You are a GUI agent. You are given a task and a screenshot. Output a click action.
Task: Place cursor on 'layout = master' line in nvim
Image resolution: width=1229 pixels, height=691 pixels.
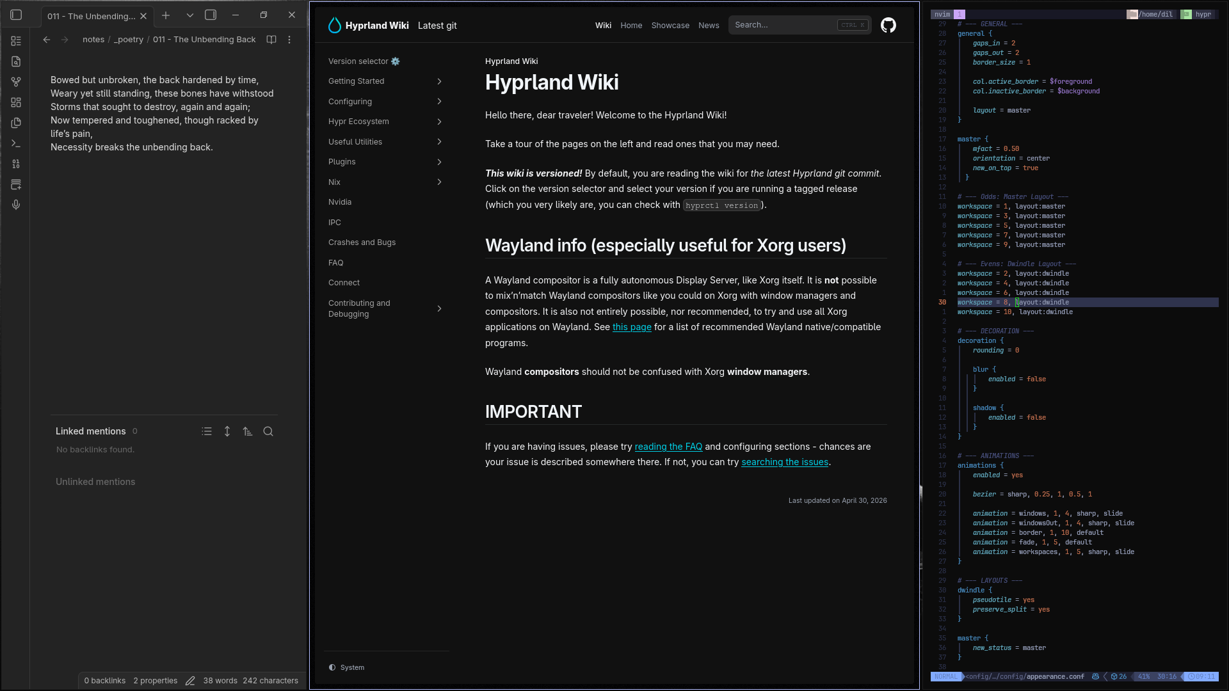click(x=1002, y=111)
